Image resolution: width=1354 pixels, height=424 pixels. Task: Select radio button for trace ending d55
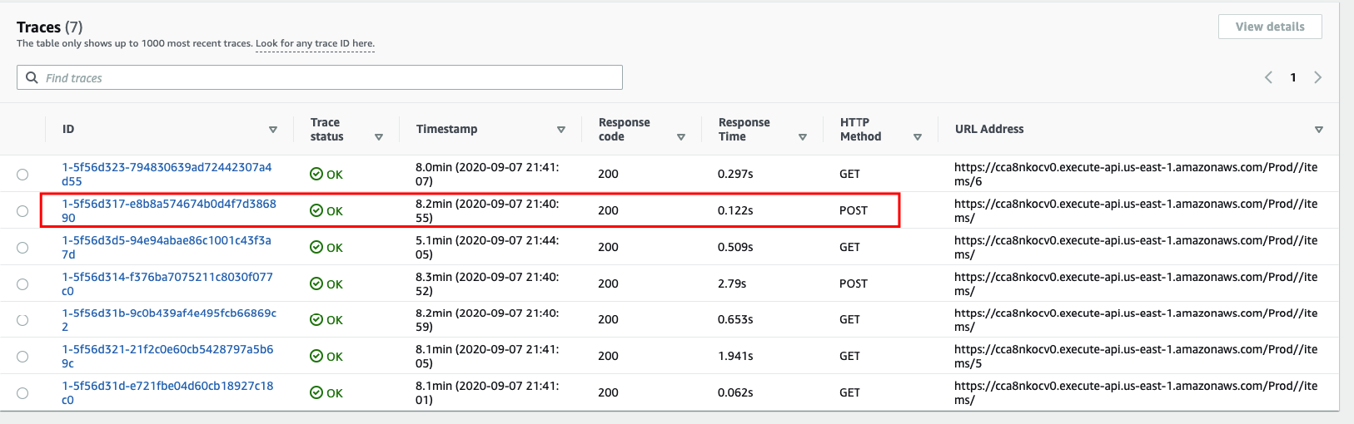pos(22,175)
